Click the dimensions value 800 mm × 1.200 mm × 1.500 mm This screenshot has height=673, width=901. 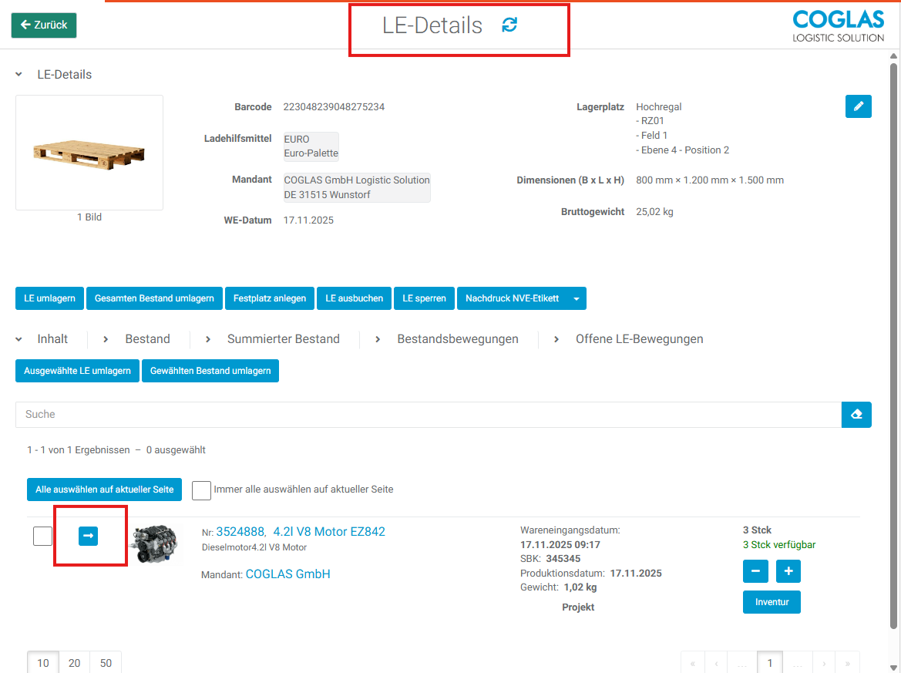pos(710,180)
